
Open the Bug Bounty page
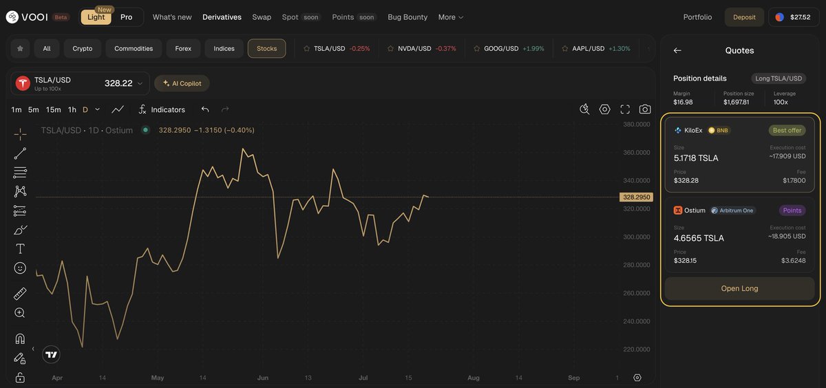coord(407,17)
